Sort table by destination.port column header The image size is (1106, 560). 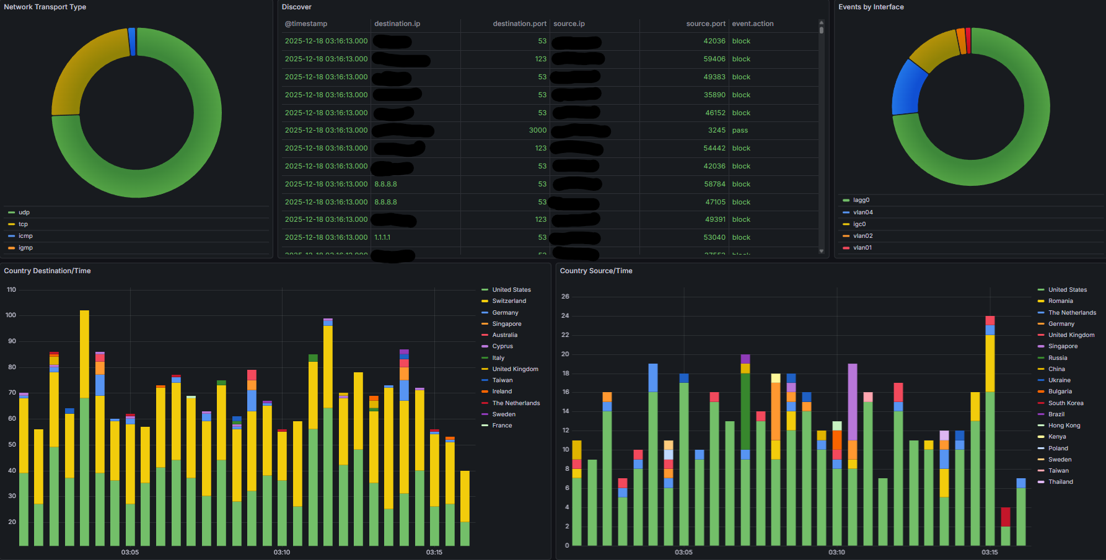(519, 24)
